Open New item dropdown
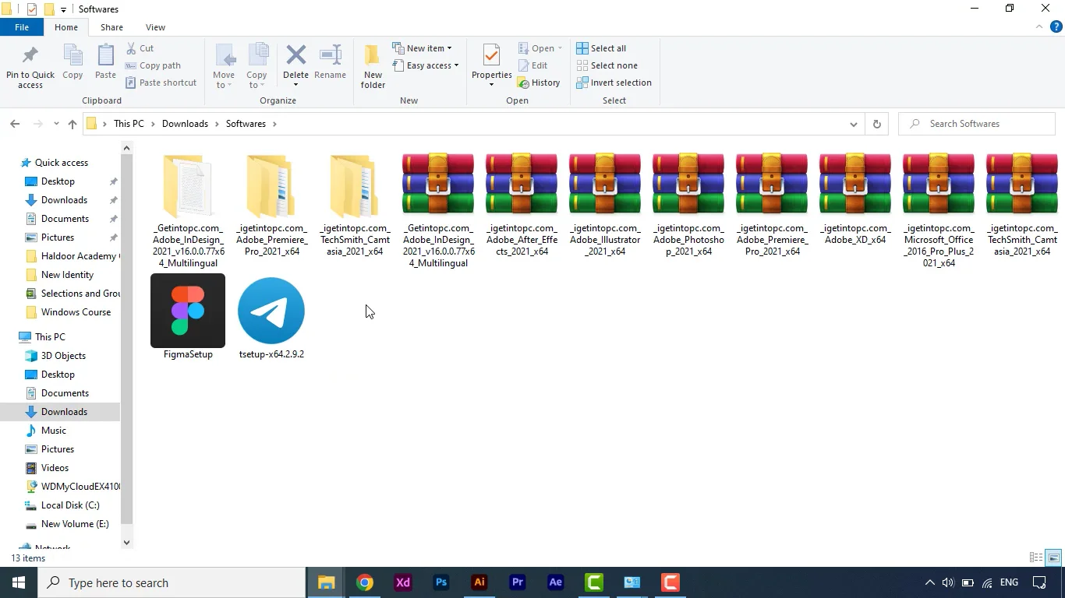Viewport: 1065px width, 598px height. [x=422, y=48]
